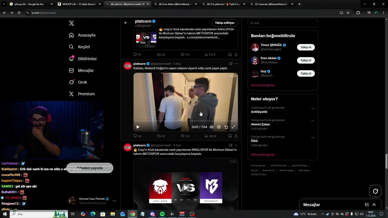
Task: Open Bildirimler notifications
Action: pyautogui.click(x=83, y=59)
